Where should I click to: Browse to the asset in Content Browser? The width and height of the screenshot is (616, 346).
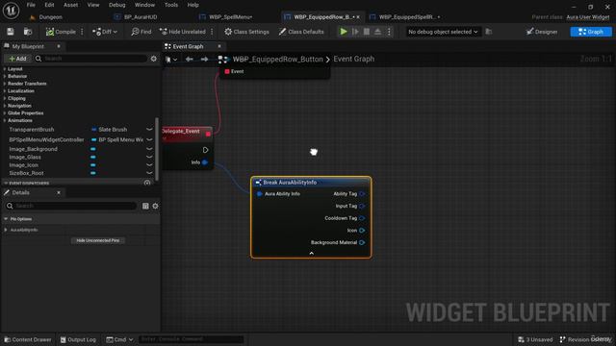[x=28, y=32]
